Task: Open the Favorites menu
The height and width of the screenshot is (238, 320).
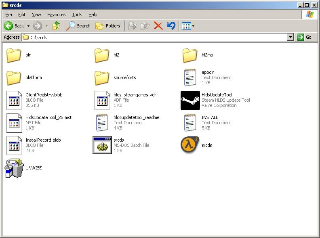Action: pyautogui.click(x=56, y=15)
